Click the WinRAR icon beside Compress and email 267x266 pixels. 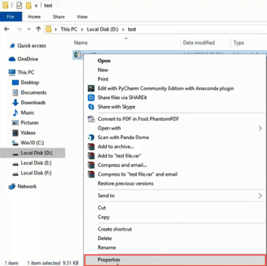(91, 165)
